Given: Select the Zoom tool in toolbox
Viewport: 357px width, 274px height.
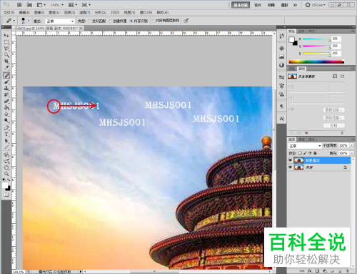Looking at the screenshot, I should pos(6,174).
